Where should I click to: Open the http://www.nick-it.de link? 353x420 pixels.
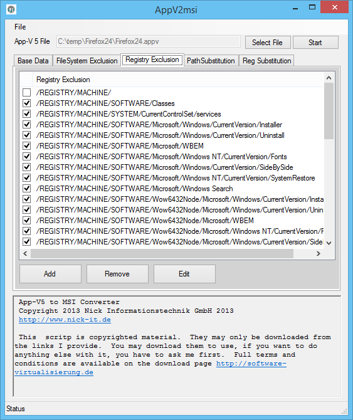(65, 320)
